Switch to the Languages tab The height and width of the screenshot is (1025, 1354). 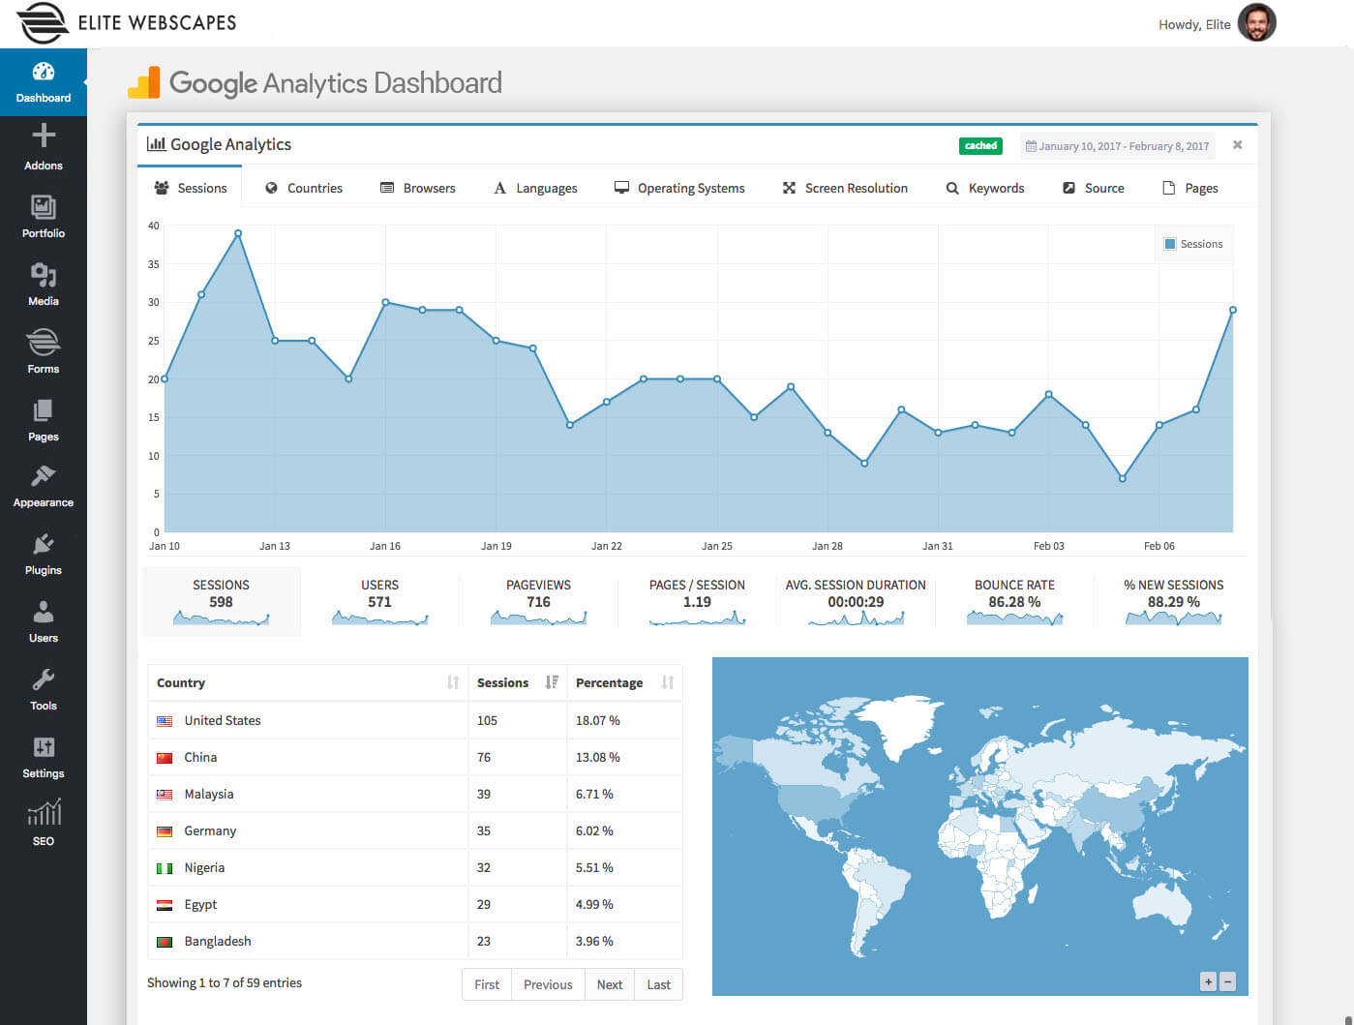pyautogui.click(x=535, y=188)
